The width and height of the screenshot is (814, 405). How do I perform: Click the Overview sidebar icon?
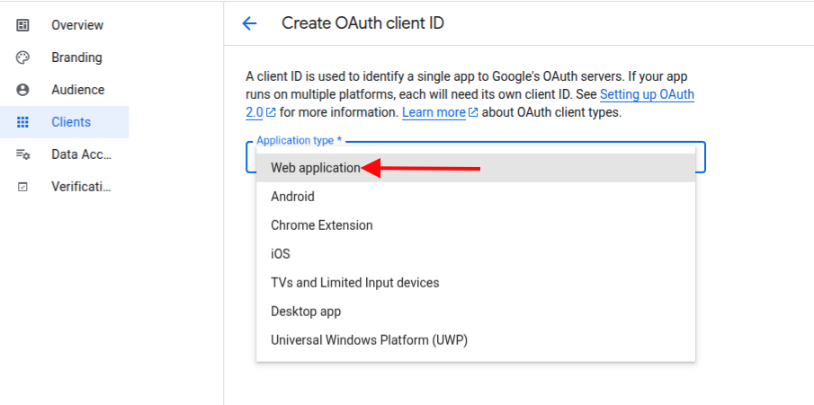(x=22, y=25)
